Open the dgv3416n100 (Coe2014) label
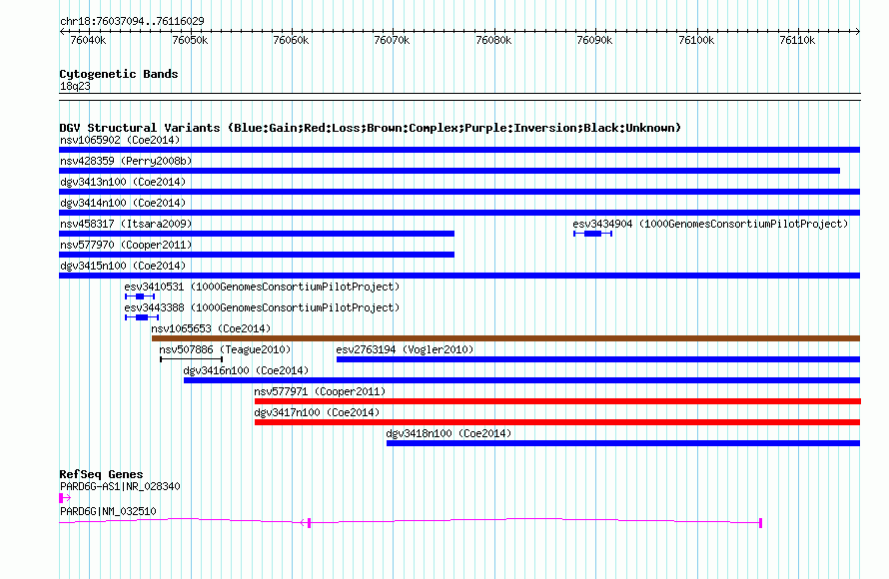889x579 pixels. click(x=246, y=370)
